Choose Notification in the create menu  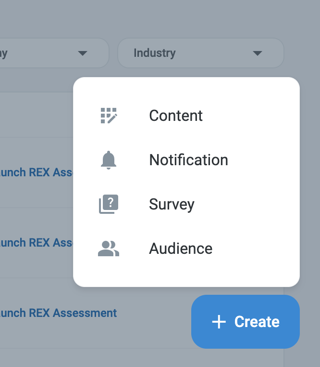[x=188, y=160]
